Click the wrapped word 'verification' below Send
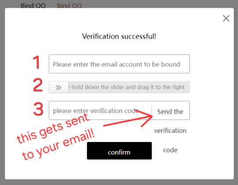This screenshot has height=185, width=238. pyautogui.click(x=170, y=131)
